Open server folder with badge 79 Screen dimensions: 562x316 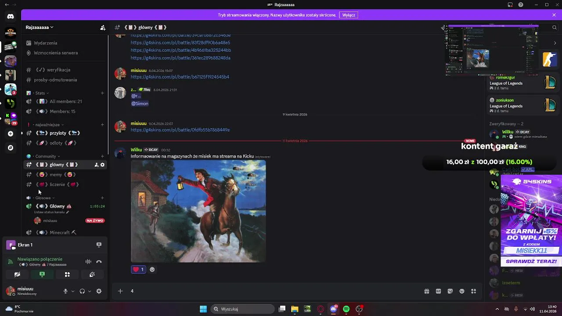(x=11, y=118)
